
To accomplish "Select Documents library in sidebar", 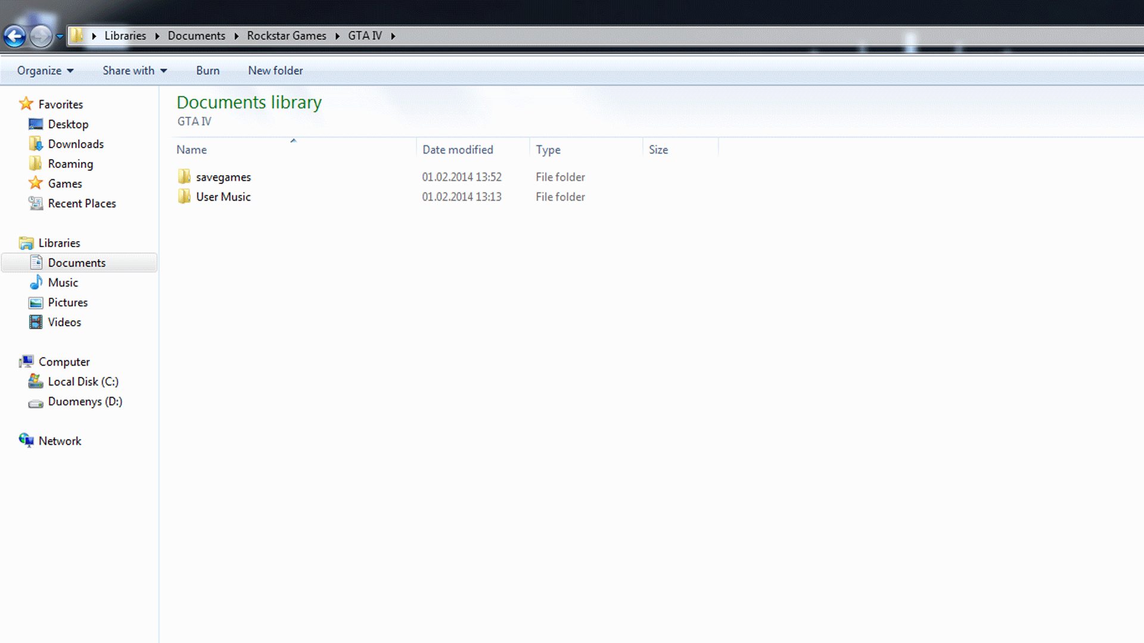I will (76, 263).
